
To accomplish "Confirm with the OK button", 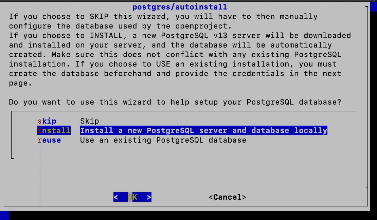I will pos(132,197).
